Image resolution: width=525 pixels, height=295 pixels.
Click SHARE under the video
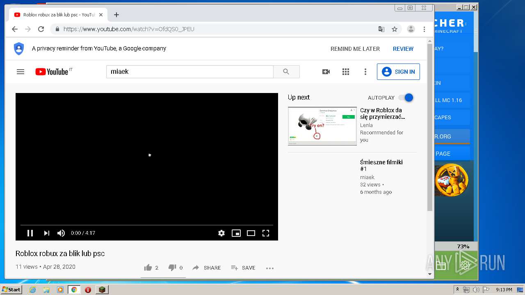[207, 268]
